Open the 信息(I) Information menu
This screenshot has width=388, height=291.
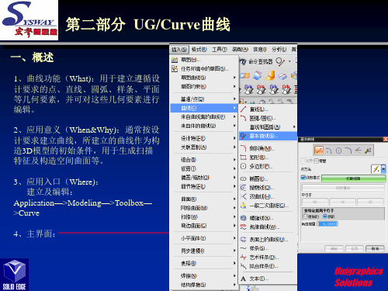coord(260,49)
